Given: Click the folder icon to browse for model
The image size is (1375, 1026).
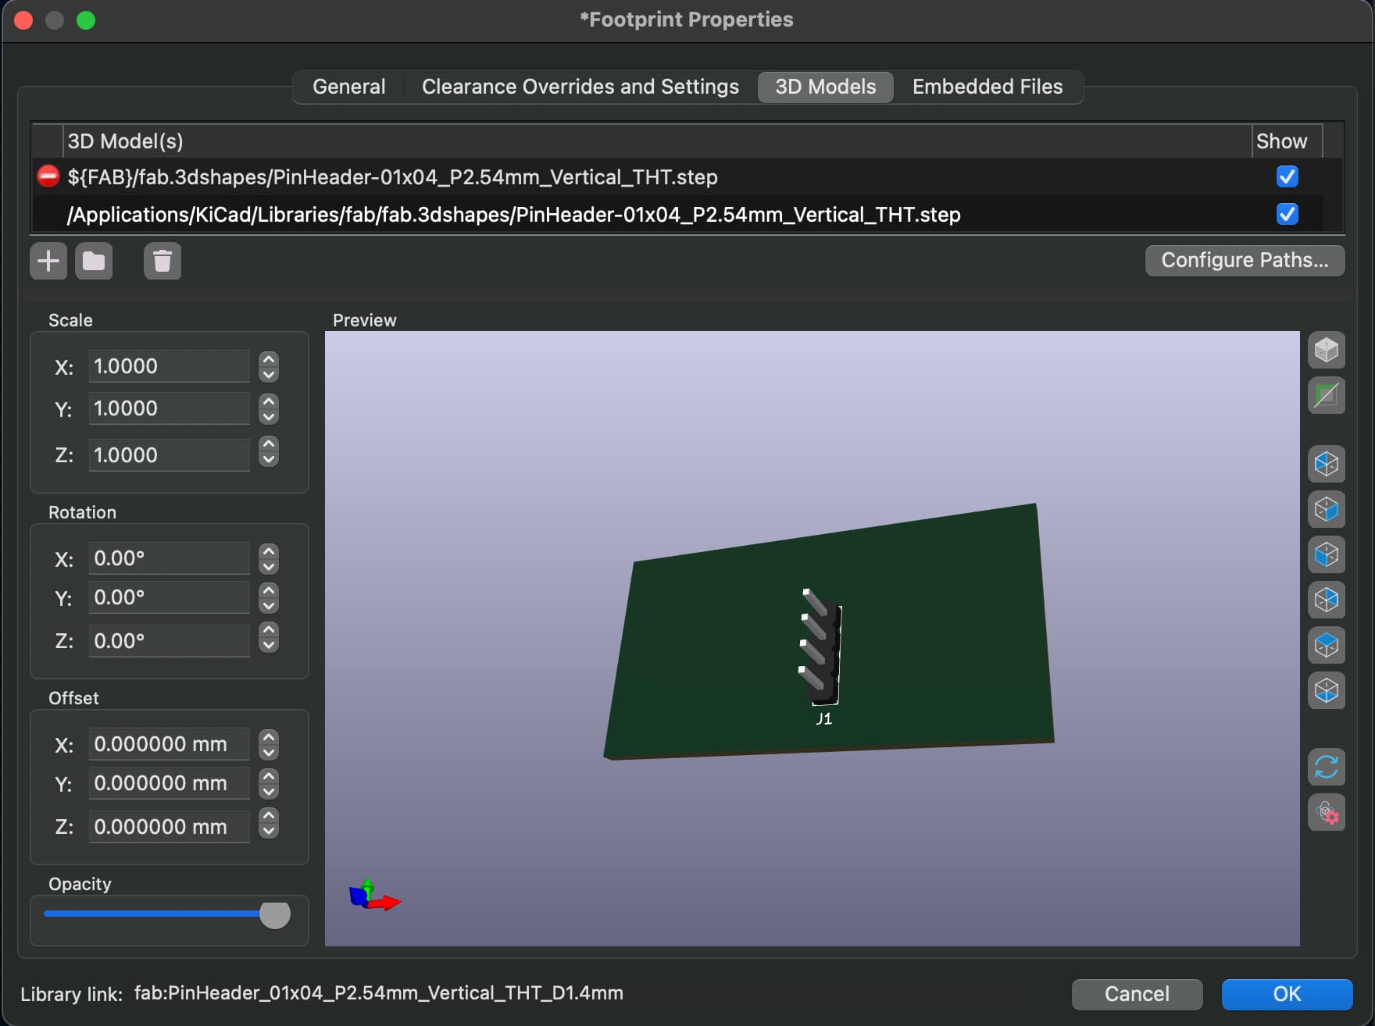Looking at the screenshot, I should (x=94, y=261).
